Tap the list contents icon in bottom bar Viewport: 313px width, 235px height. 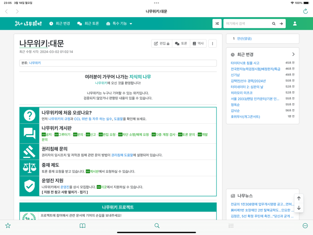click(231, 226)
